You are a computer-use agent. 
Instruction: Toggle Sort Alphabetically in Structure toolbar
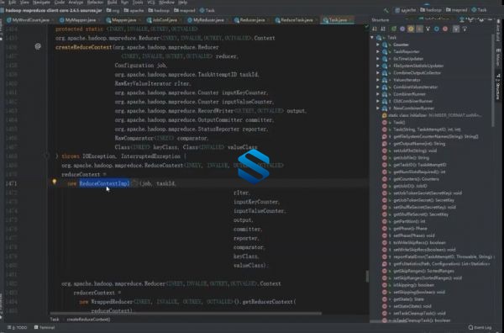tap(383, 29)
